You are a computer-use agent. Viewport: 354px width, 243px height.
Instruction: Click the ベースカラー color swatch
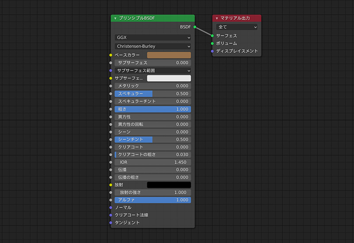169,55
